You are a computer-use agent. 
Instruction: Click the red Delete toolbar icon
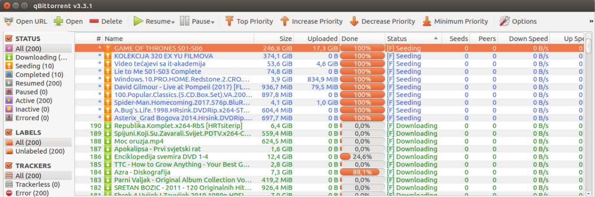point(94,21)
